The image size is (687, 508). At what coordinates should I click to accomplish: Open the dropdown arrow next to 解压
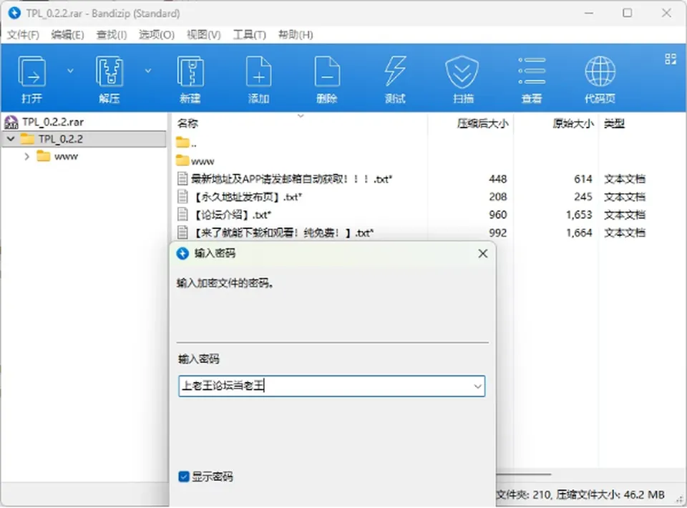[x=148, y=71]
